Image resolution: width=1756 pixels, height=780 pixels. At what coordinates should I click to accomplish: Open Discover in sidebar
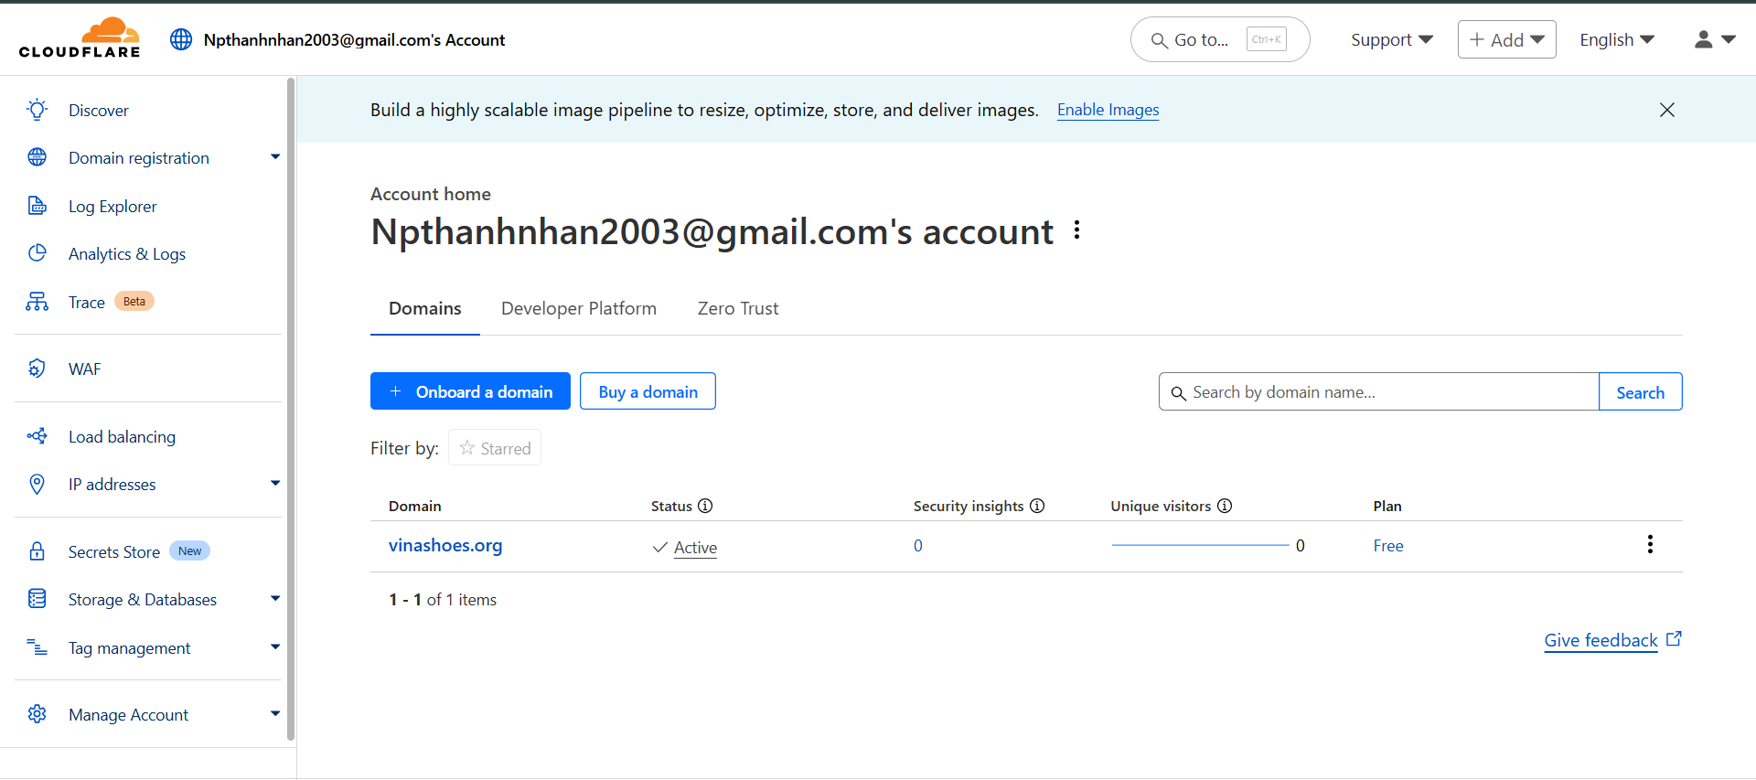click(99, 110)
